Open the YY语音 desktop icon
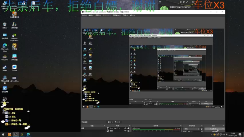244x137 pixels. [x=14, y=47]
